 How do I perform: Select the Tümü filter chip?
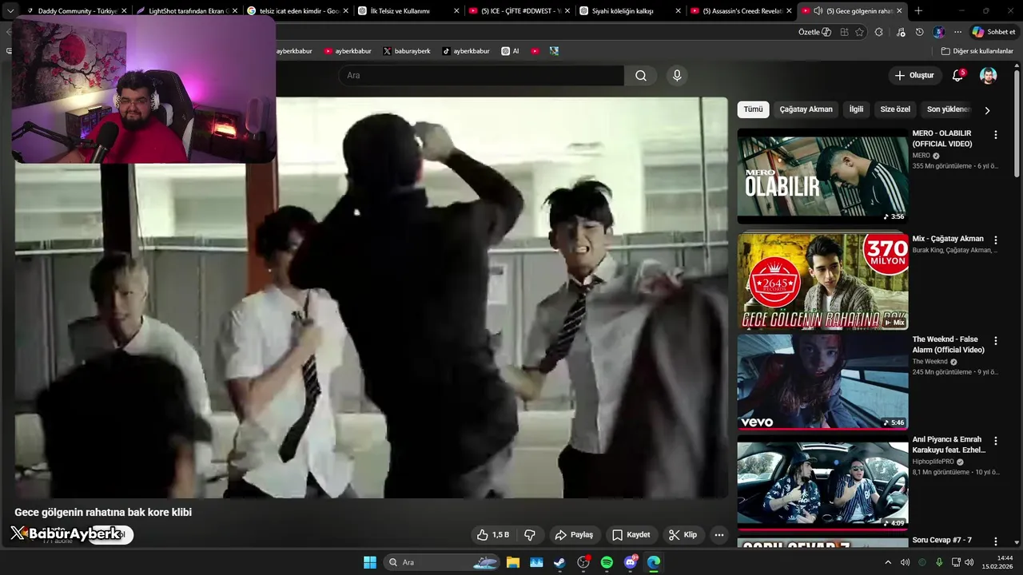[753, 109]
